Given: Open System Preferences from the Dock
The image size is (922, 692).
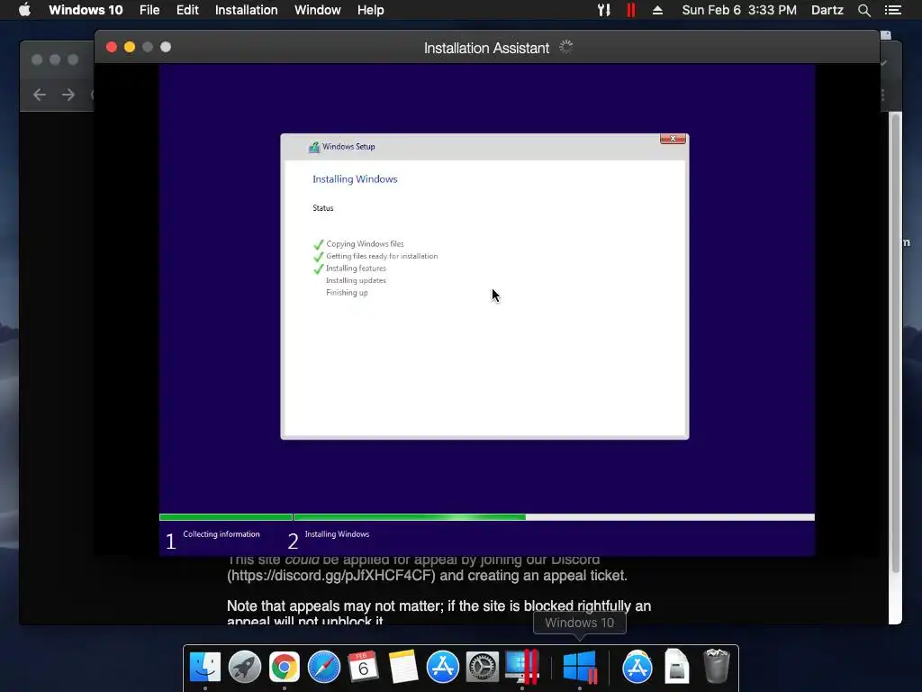Looking at the screenshot, I should click(483, 668).
